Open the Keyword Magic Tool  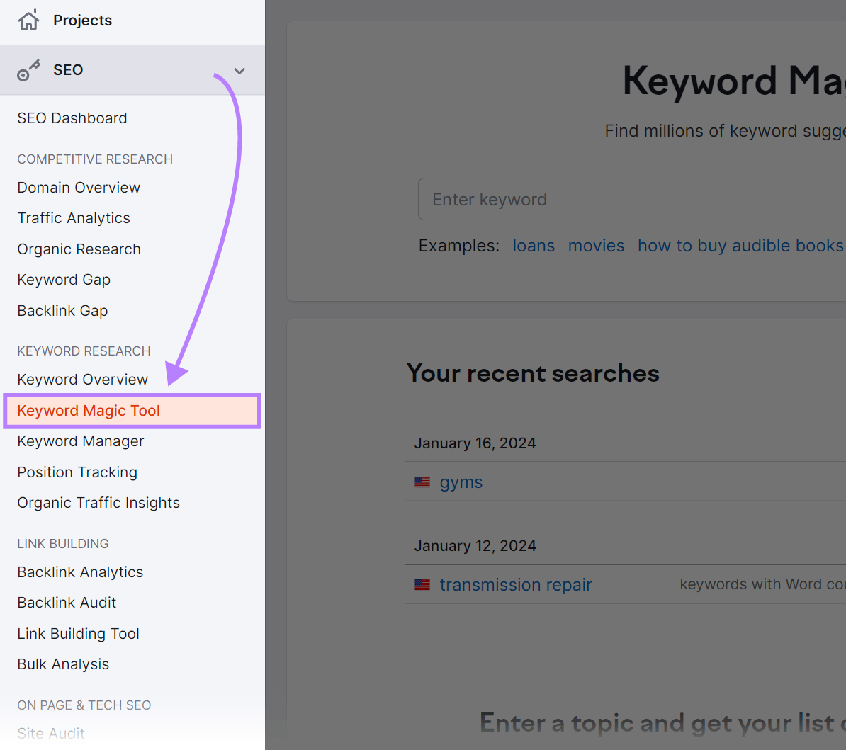click(88, 410)
